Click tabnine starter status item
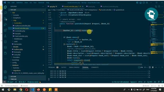This screenshot has width=164, height=92. 34,82
